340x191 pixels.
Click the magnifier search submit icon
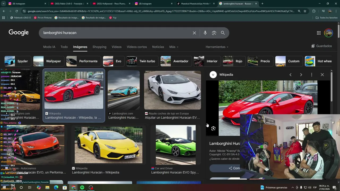223,33
